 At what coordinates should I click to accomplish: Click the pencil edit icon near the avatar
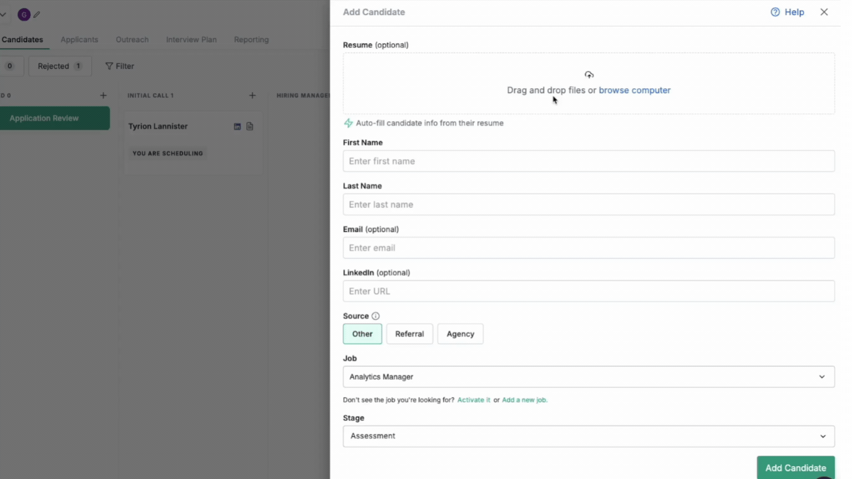pyautogui.click(x=37, y=14)
